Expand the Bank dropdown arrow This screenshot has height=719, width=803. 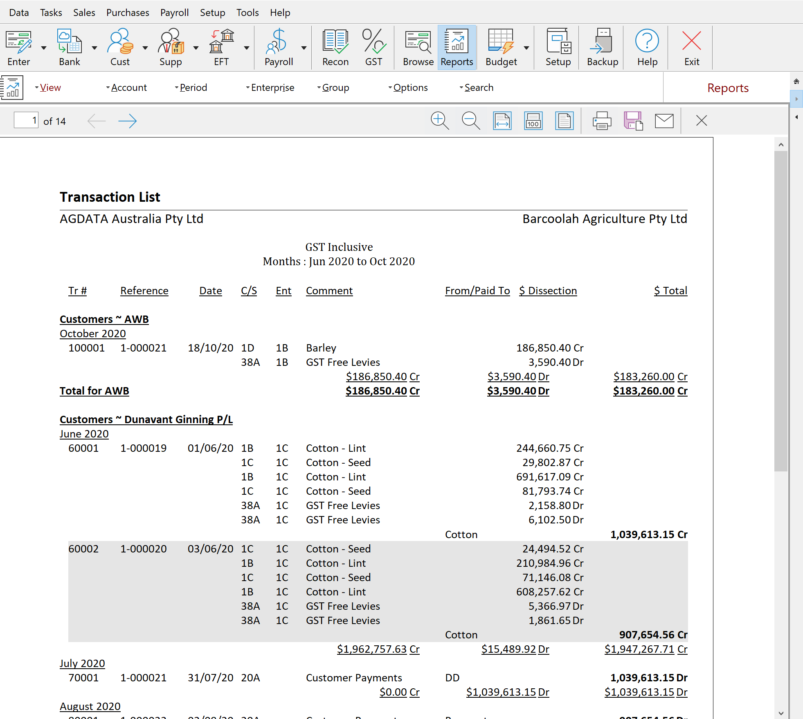(x=94, y=48)
